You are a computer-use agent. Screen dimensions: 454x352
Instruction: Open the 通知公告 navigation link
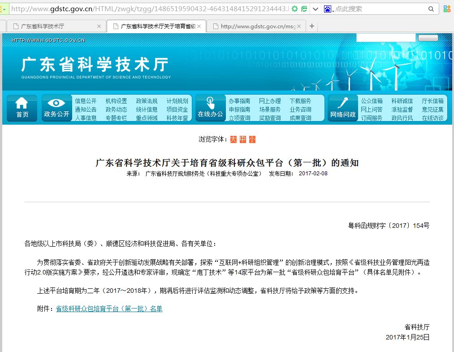click(x=86, y=109)
